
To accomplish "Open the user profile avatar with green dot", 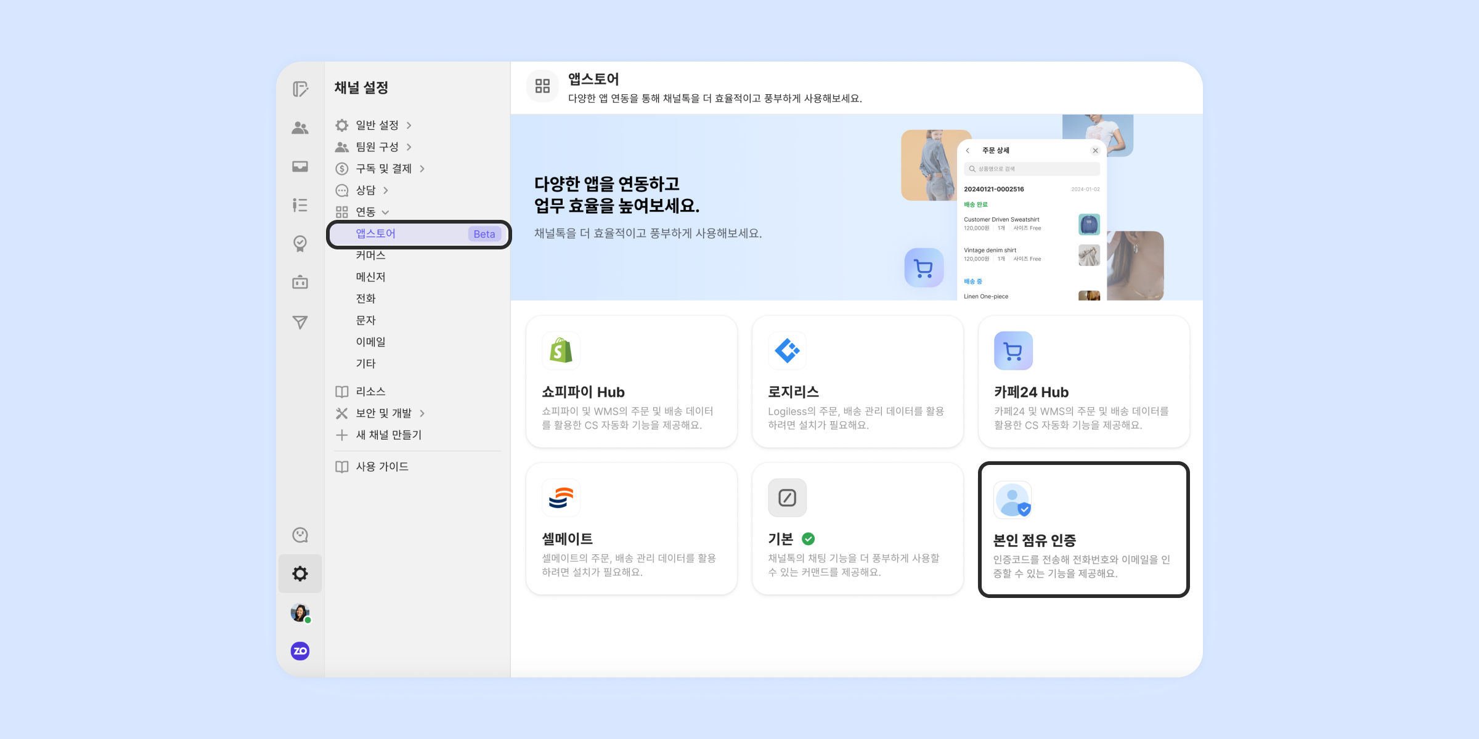I will (x=300, y=613).
